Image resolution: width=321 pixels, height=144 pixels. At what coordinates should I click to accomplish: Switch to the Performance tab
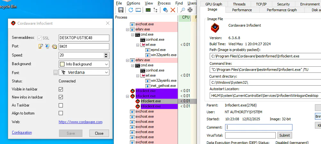pos(242,10)
